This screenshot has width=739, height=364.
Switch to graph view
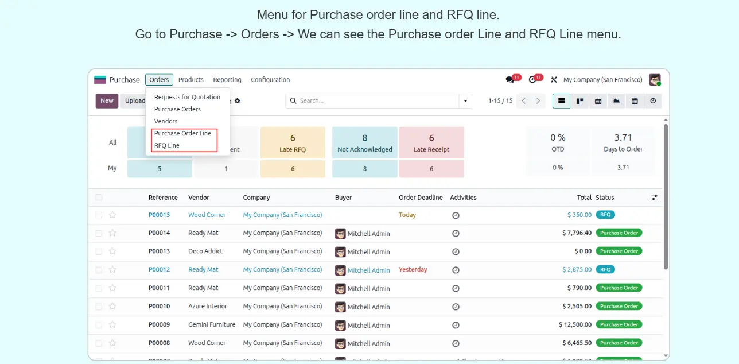pos(616,101)
